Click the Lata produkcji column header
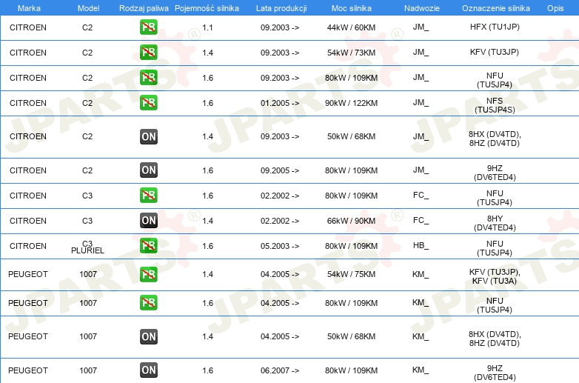Screen dimensions: 579x383 pyautogui.click(x=281, y=8)
